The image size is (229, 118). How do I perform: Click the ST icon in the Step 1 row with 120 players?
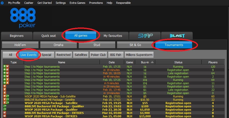(x=7, y=67)
